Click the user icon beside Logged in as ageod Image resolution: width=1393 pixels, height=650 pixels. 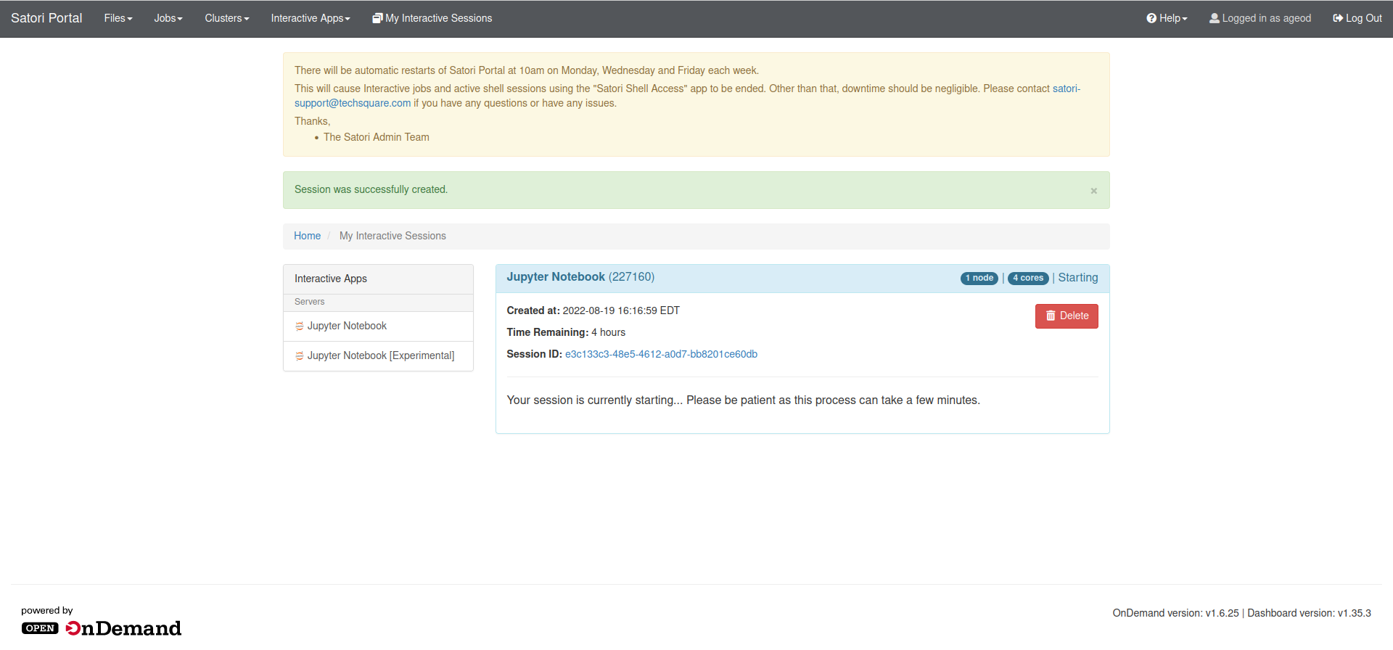1214,18
